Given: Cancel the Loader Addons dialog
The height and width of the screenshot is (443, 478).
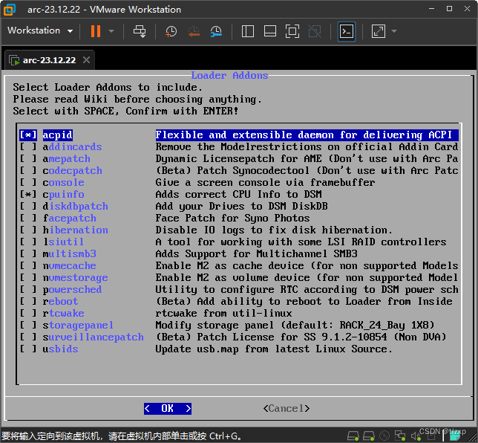Looking at the screenshot, I should pyautogui.click(x=287, y=409).
